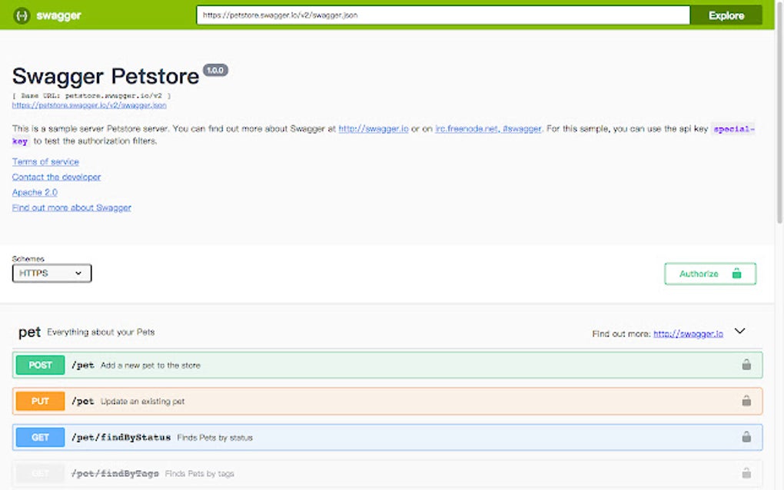Collapse the pet section with the chevron
Viewport: 784px width, 490px height.
click(739, 331)
